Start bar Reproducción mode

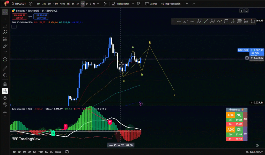tap(171, 4)
